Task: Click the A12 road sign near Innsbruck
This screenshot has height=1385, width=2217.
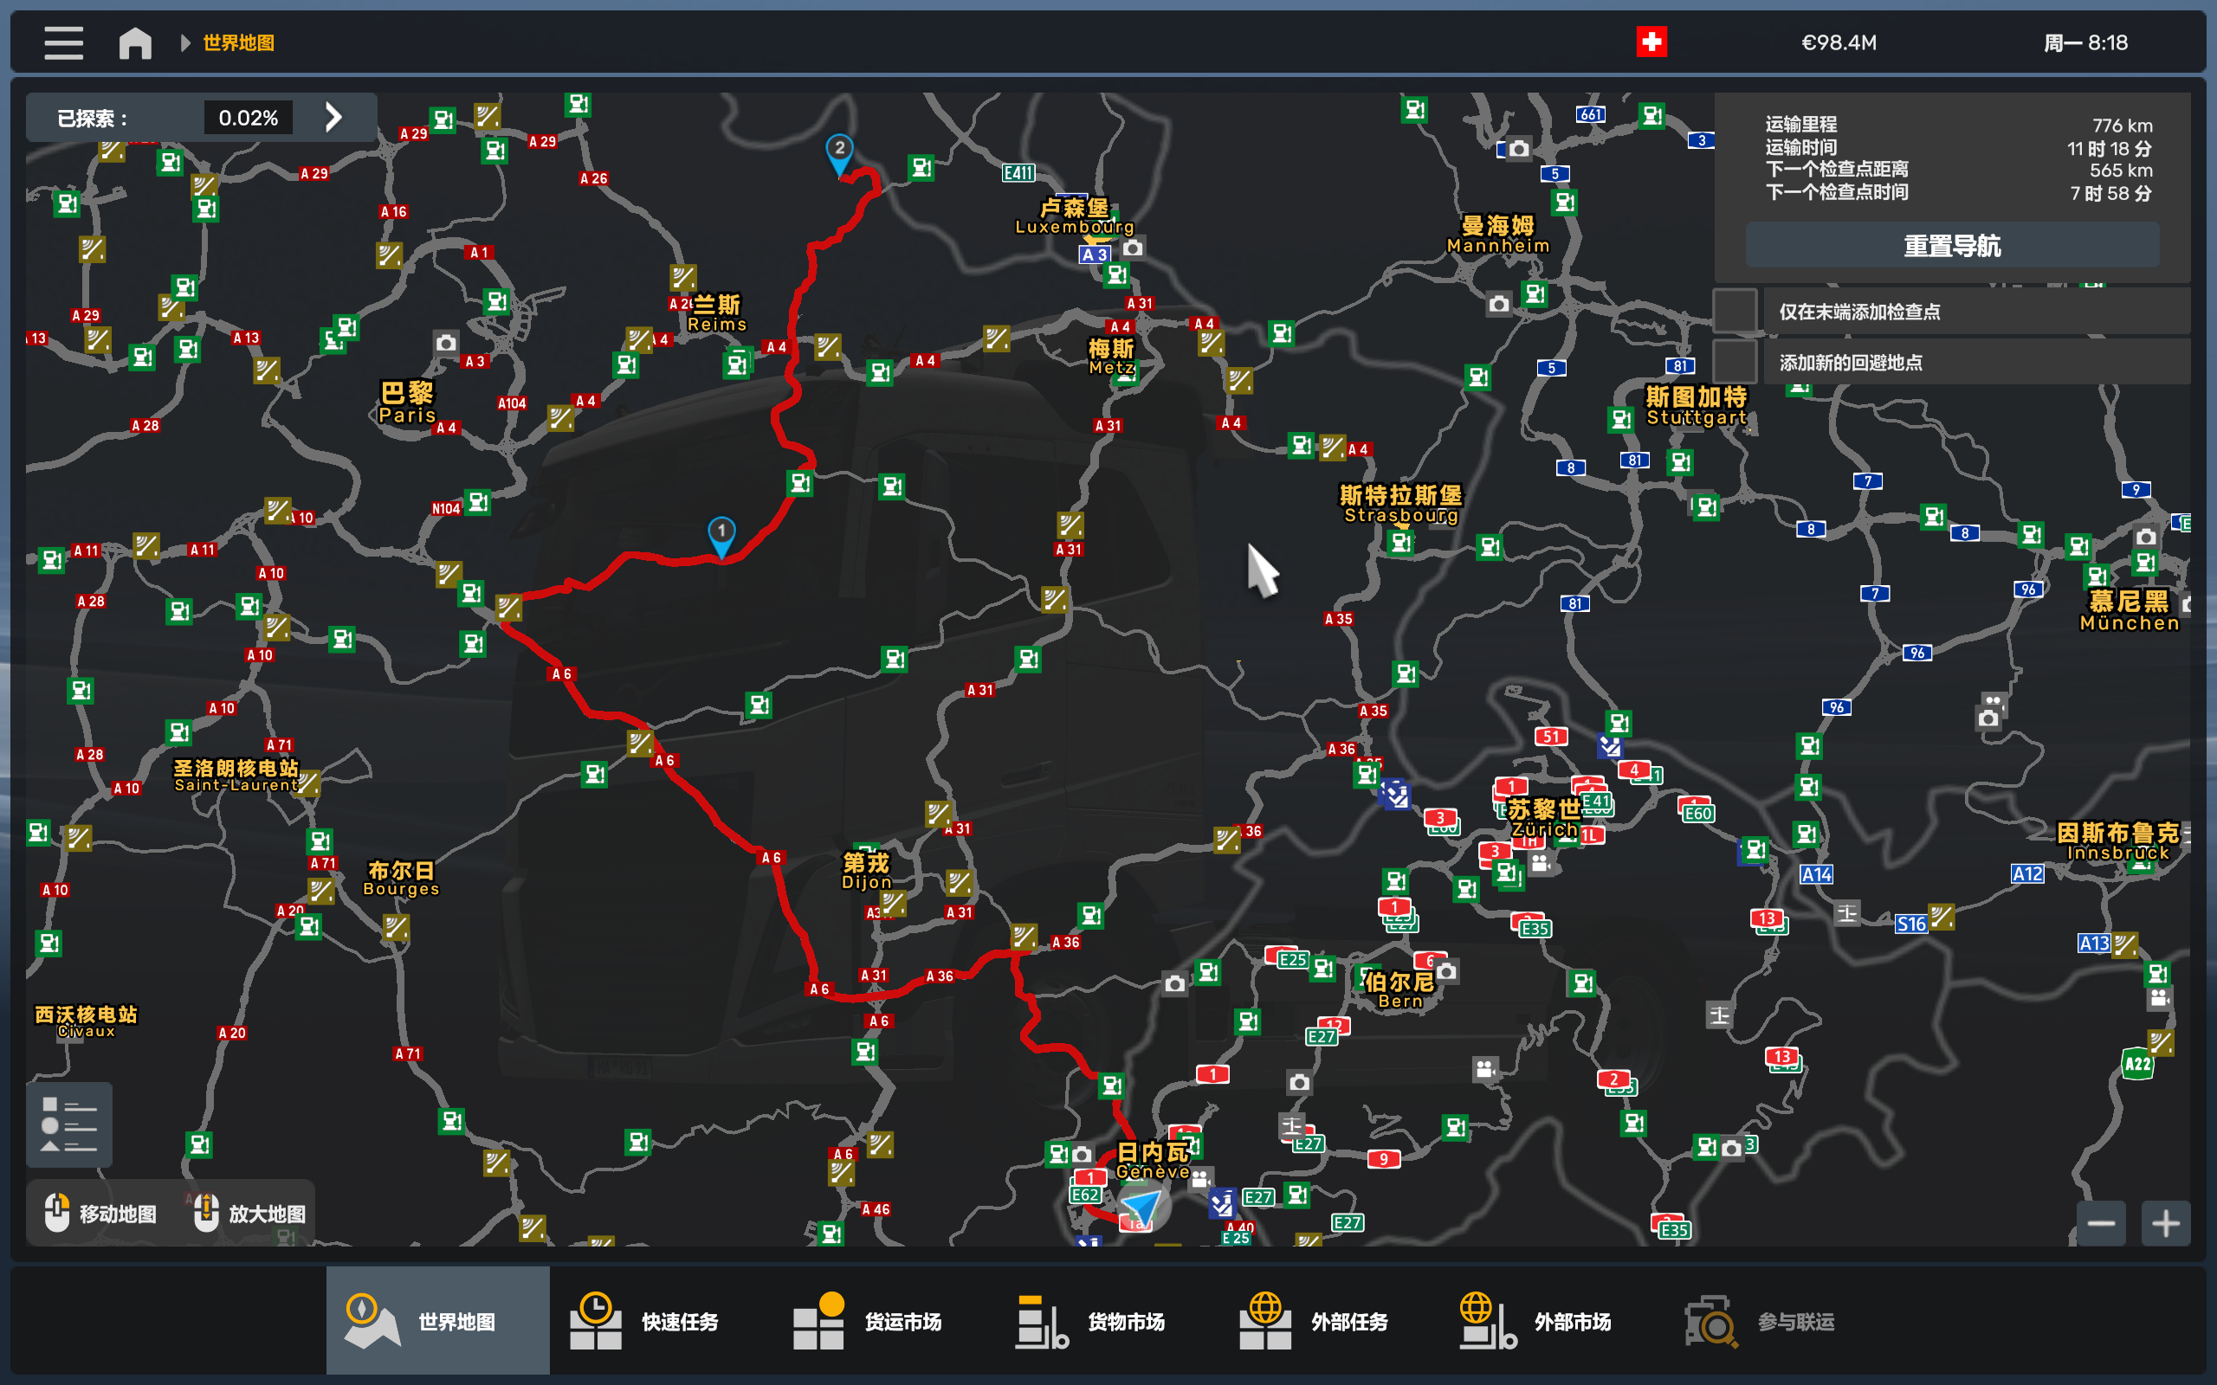Action: pyautogui.click(x=2026, y=873)
